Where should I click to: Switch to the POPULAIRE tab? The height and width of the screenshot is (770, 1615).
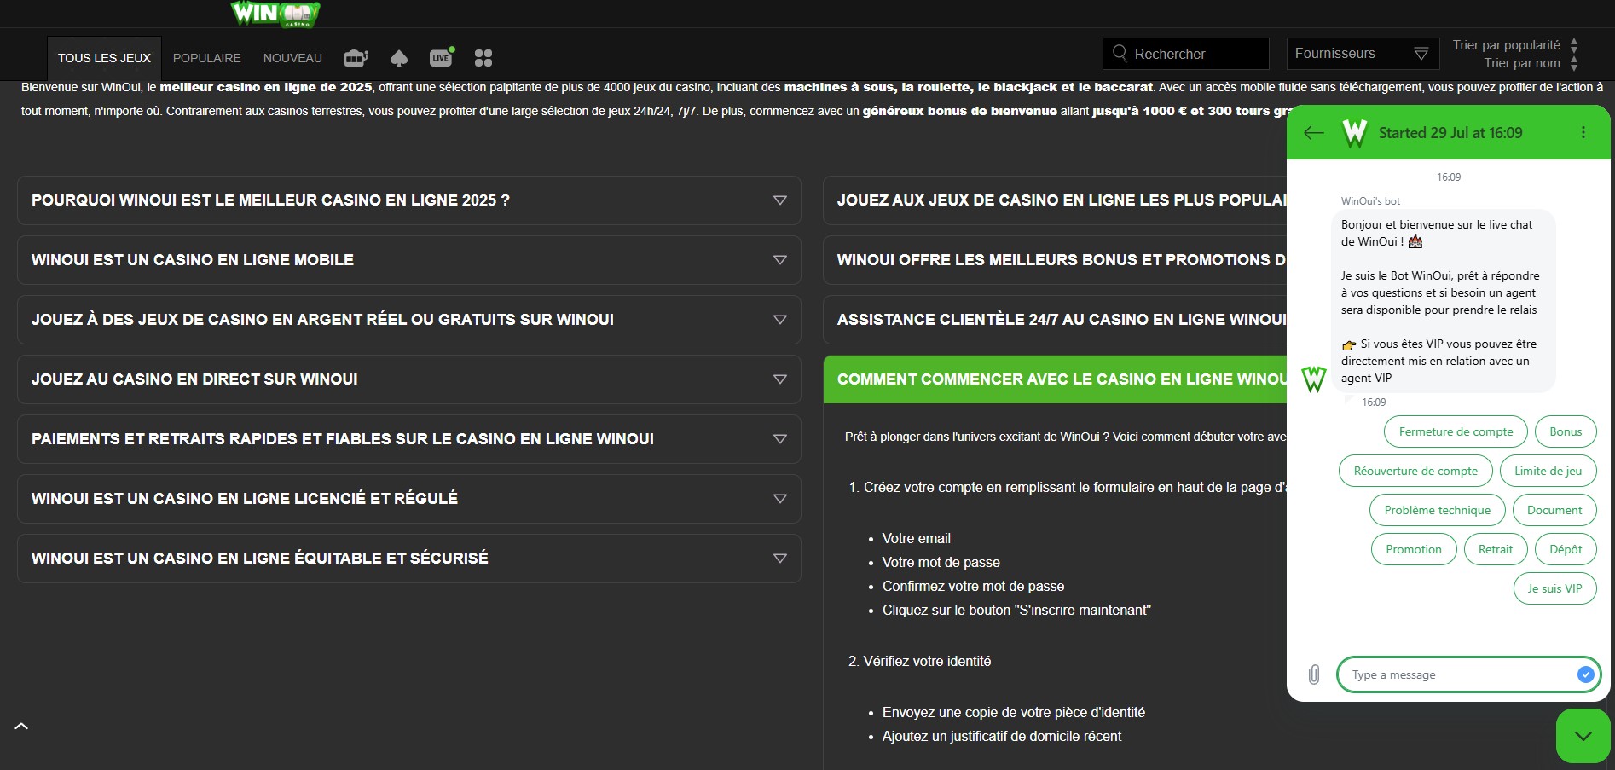(206, 58)
